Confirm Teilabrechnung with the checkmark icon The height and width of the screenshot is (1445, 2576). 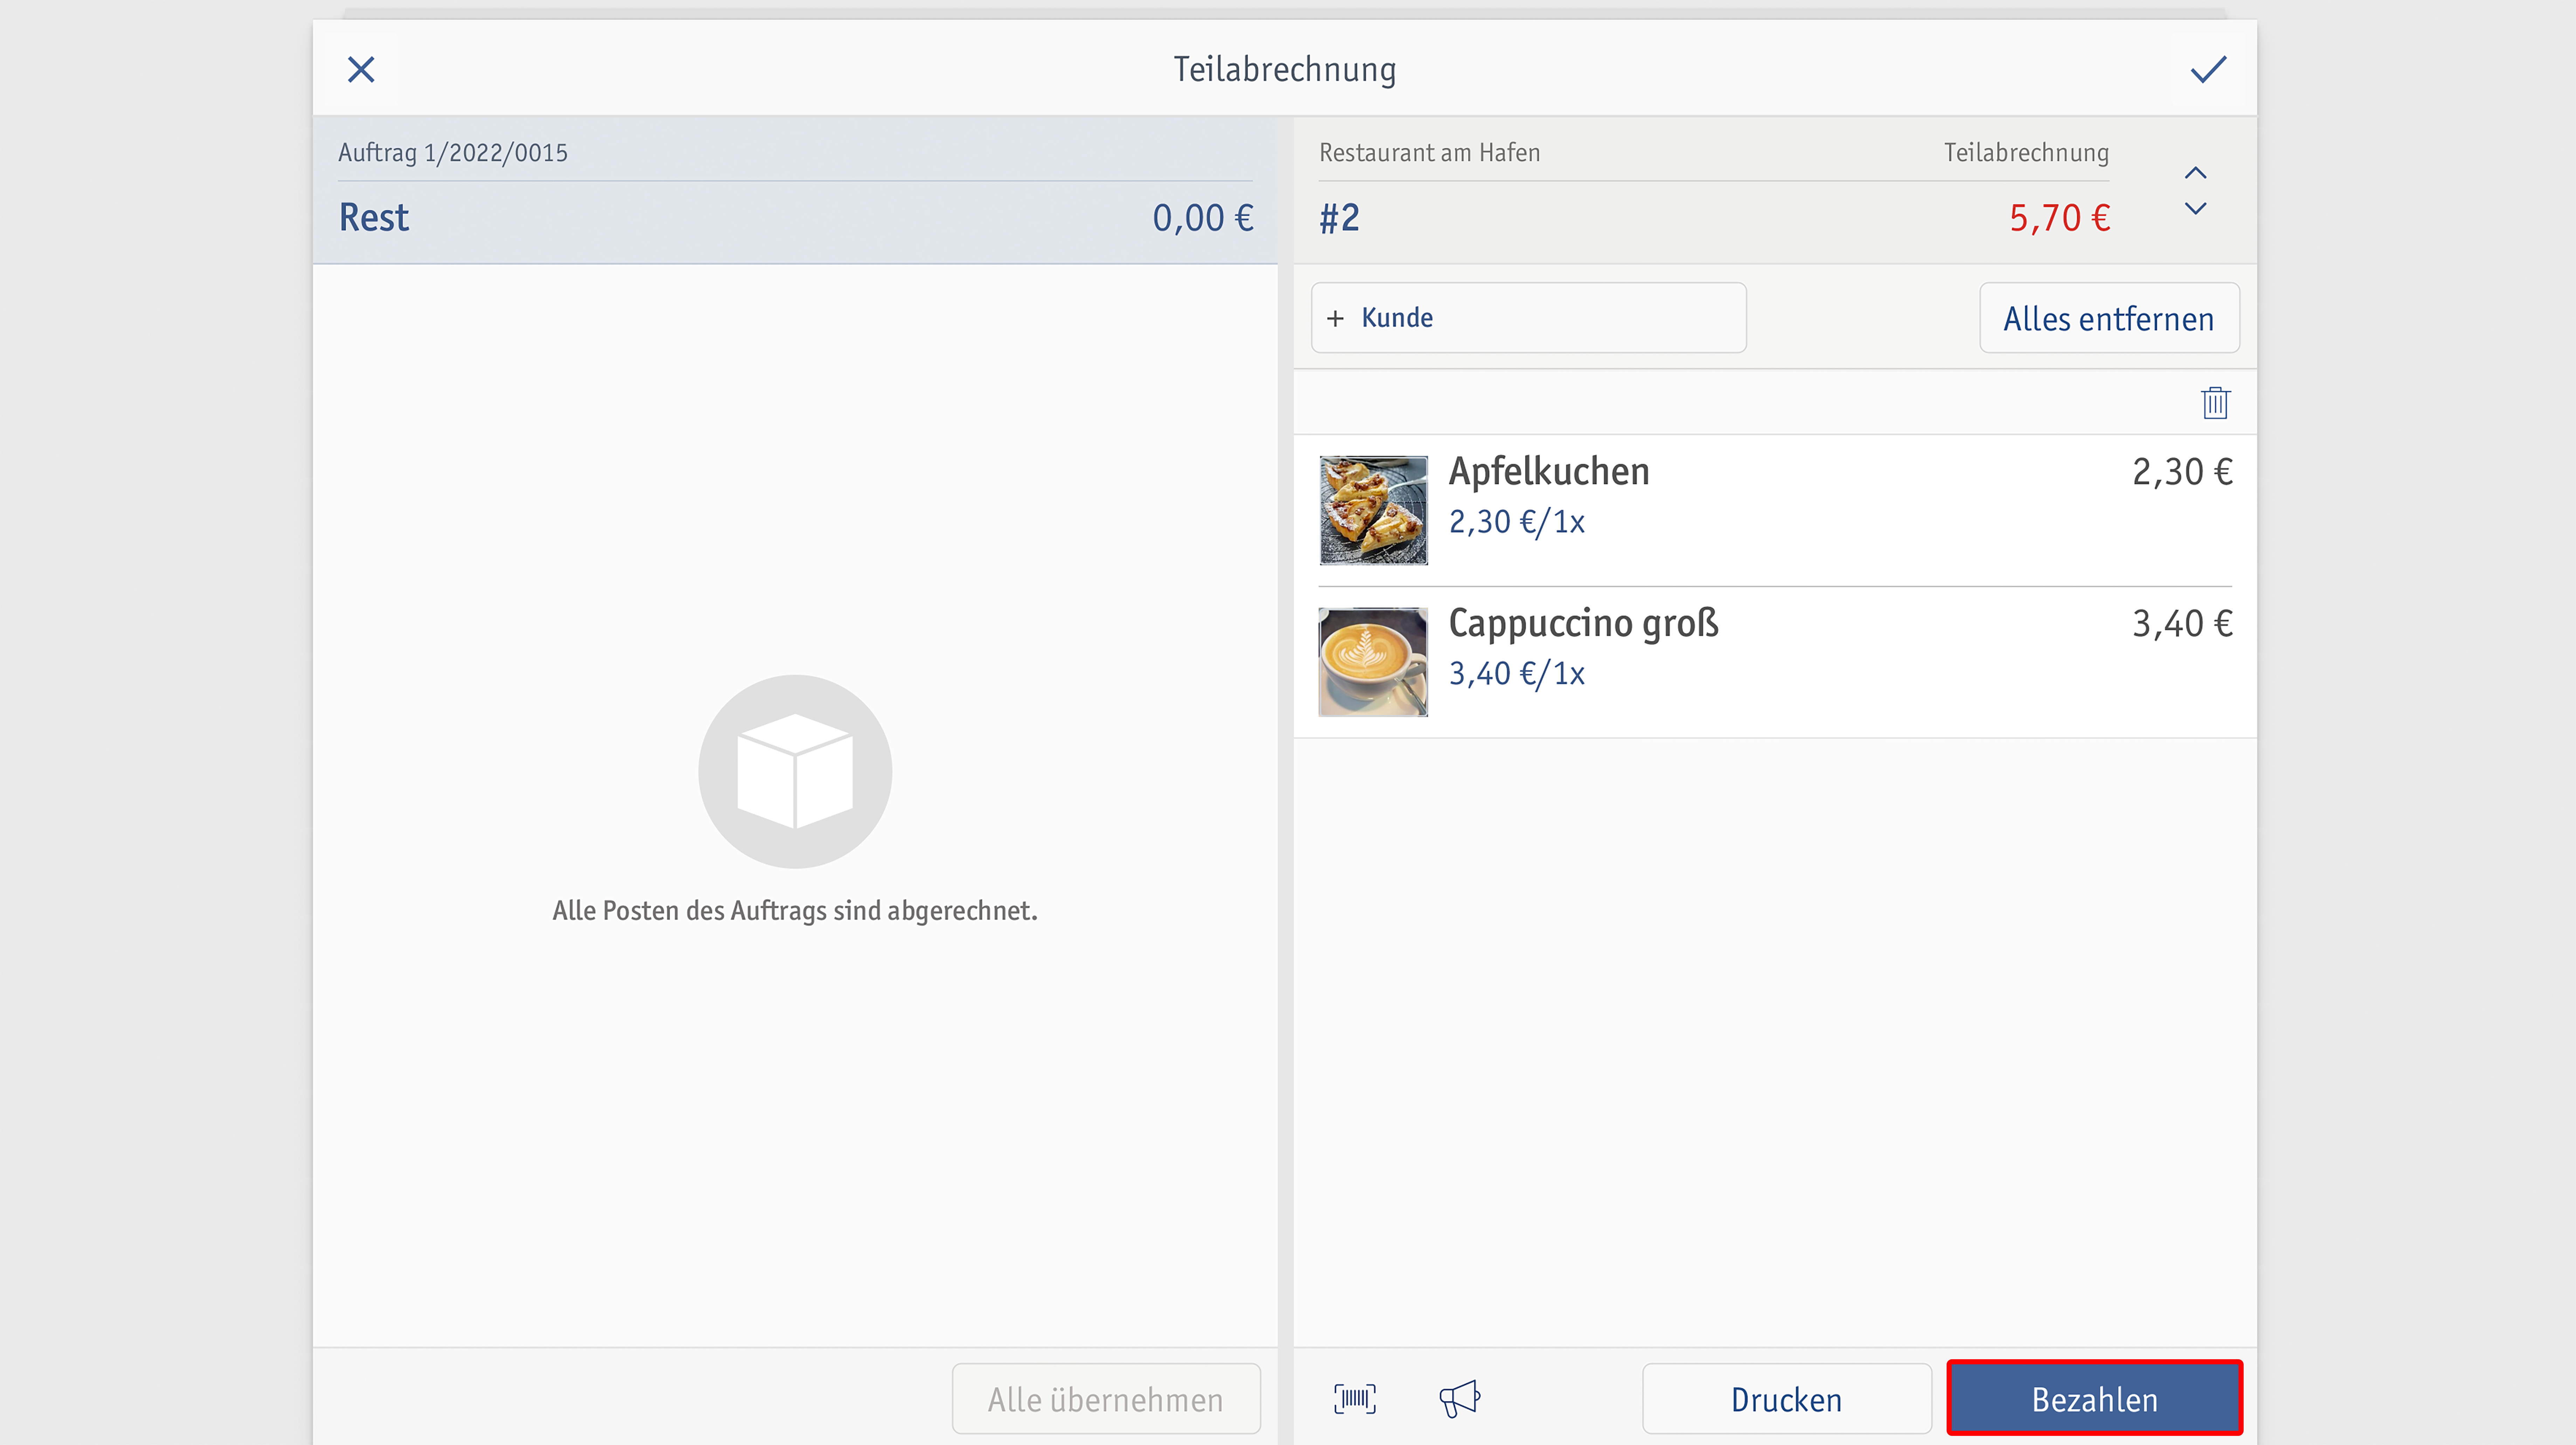(x=2208, y=70)
